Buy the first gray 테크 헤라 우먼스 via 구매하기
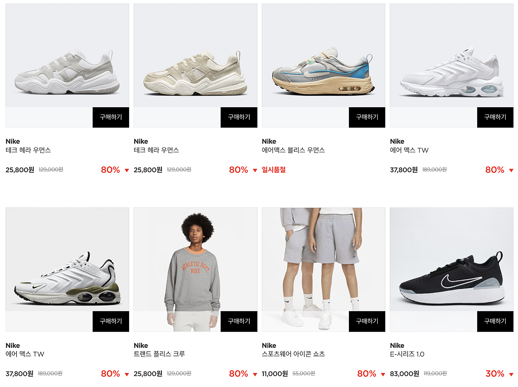The image size is (518, 387). (111, 117)
